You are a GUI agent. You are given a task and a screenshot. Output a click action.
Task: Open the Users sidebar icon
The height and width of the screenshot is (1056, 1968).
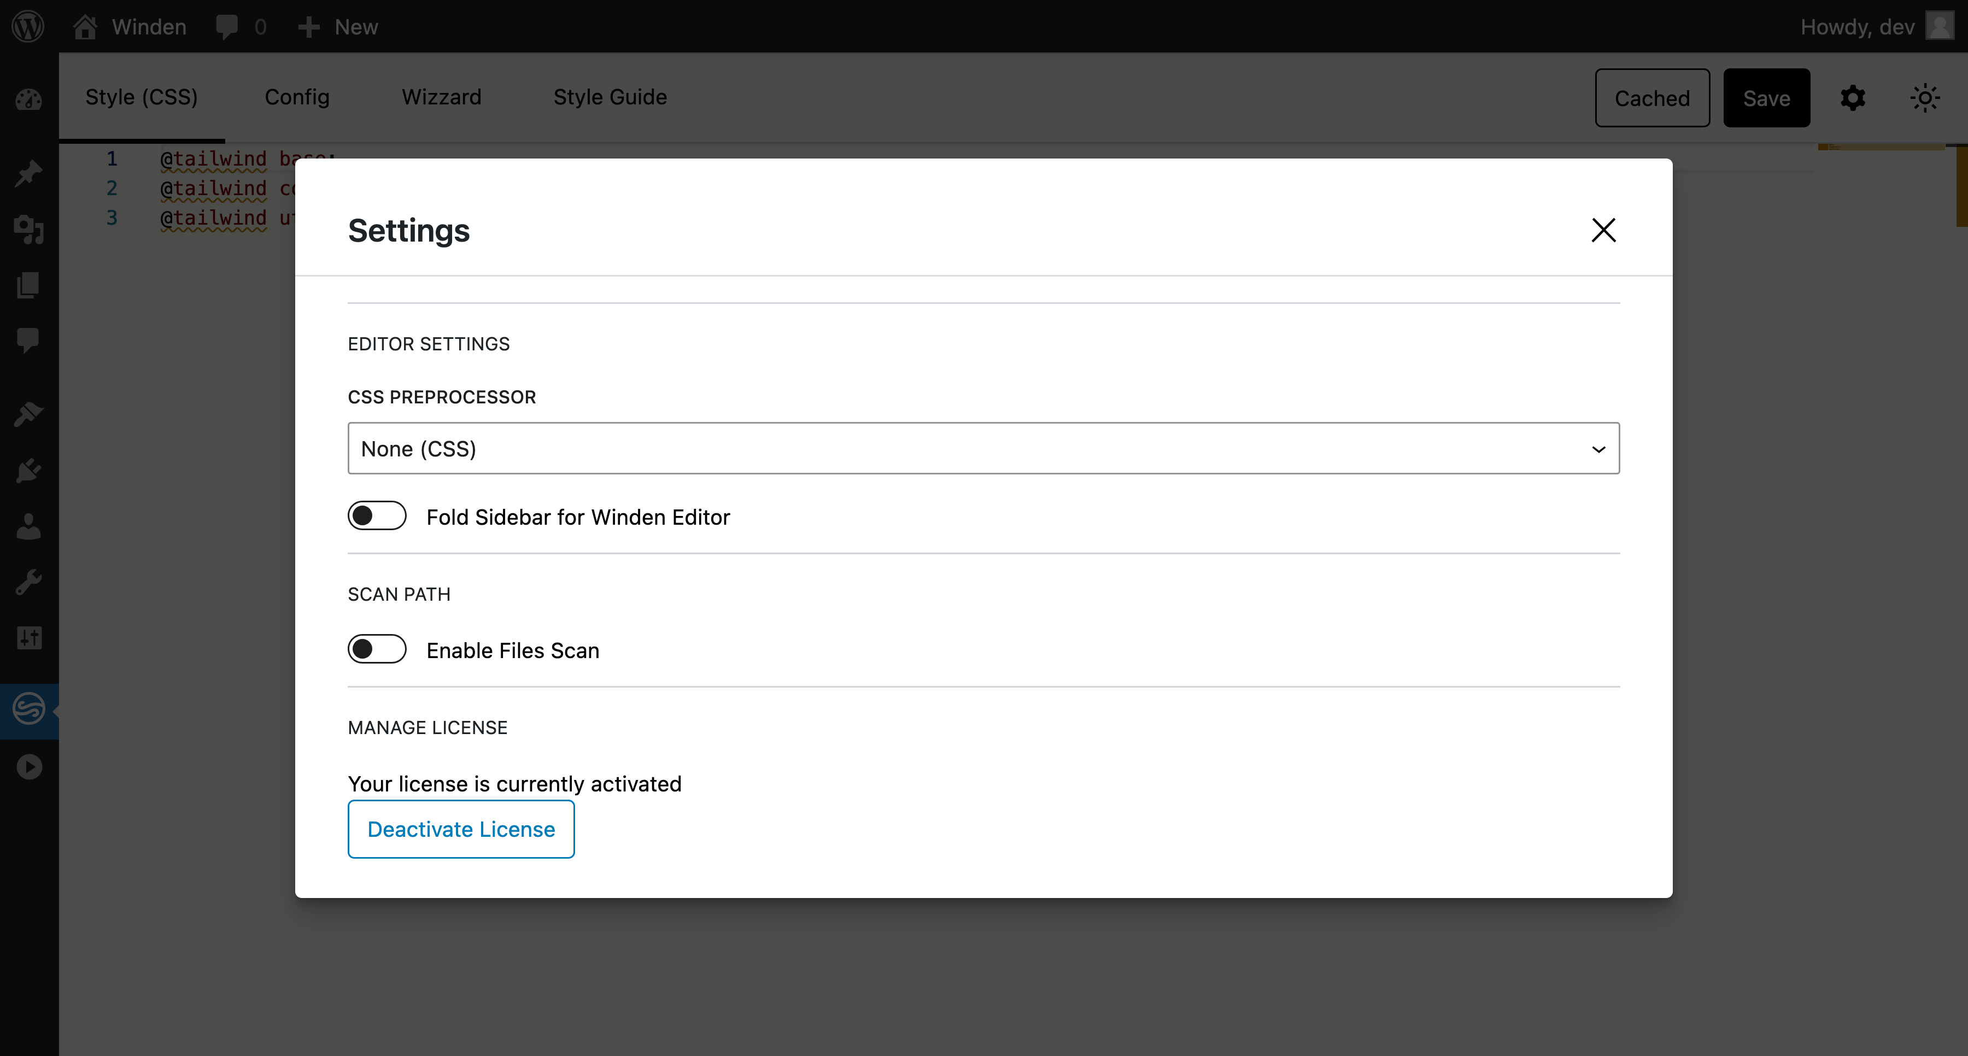click(29, 526)
